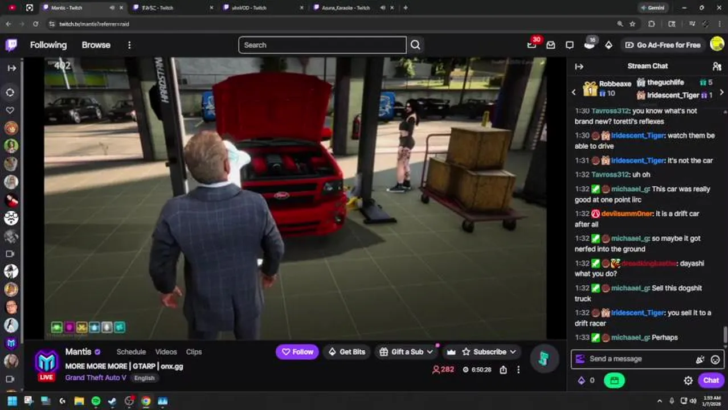The width and height of the screenshot is (728, 410).
Task: Open the channel Clips tab
Action: (194, 352)
